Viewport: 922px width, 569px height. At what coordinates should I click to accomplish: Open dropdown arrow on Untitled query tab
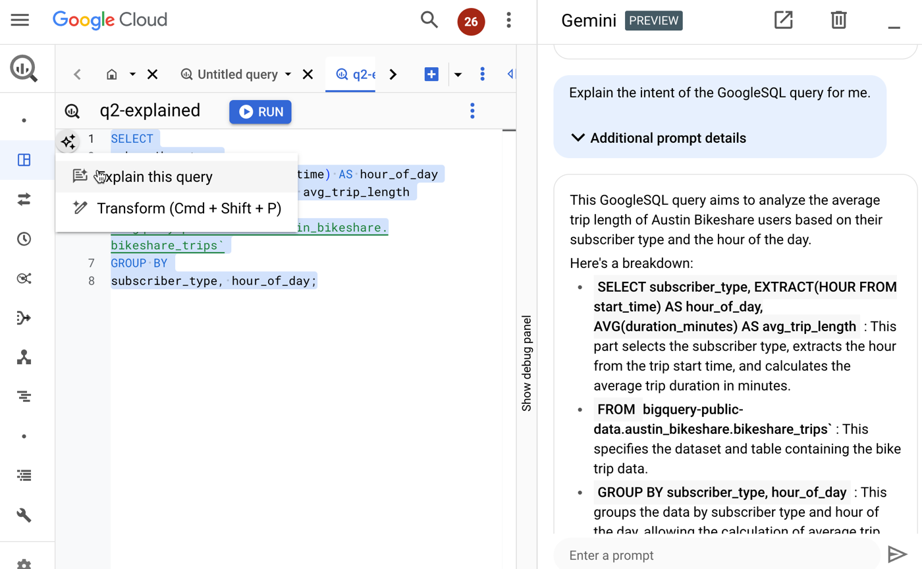[288, 74]
